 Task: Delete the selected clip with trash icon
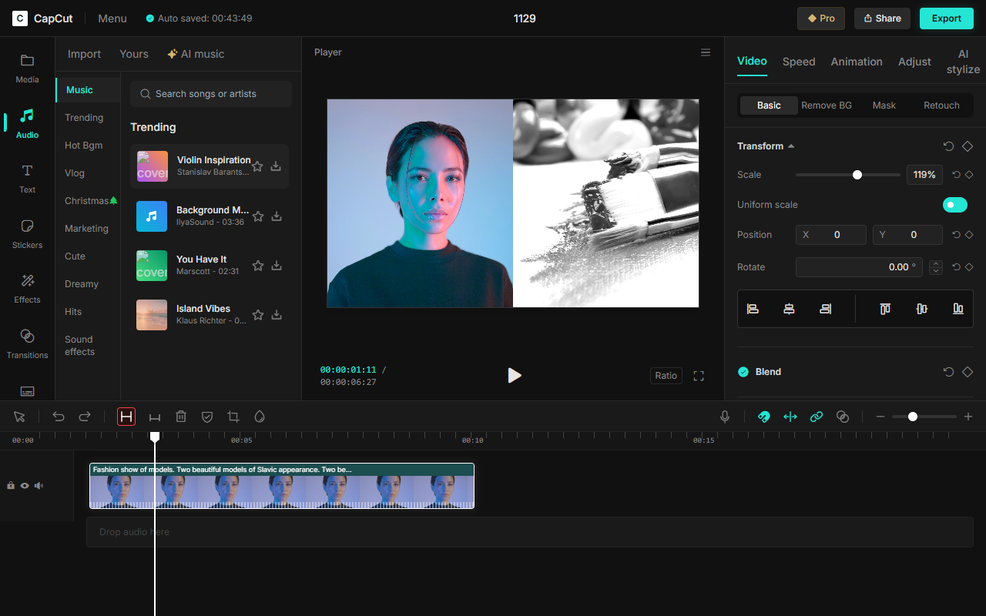pos(181,417)
